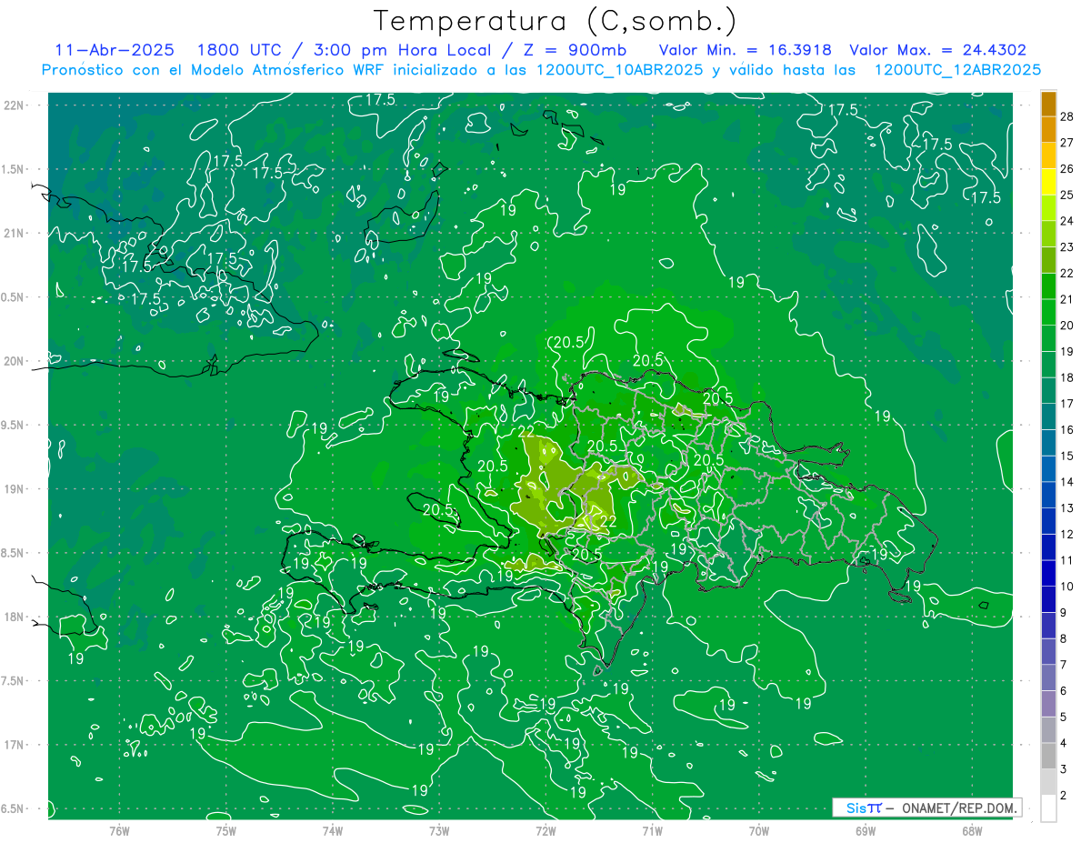Click the longitude axis label '75W'
Screen dimensions: 1091x843
[225, 831]
